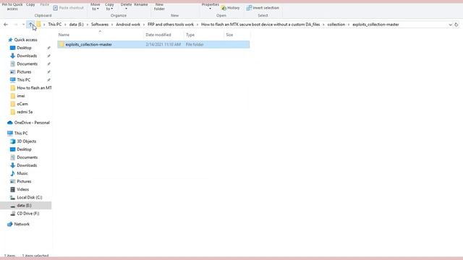Open CD Drive (F:) in sidebar

pos(28,214)
